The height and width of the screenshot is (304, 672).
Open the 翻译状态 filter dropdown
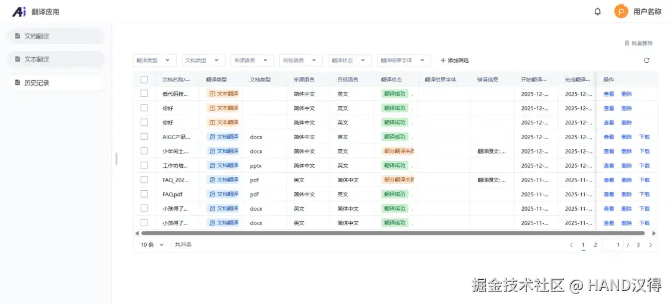(350, 60)
